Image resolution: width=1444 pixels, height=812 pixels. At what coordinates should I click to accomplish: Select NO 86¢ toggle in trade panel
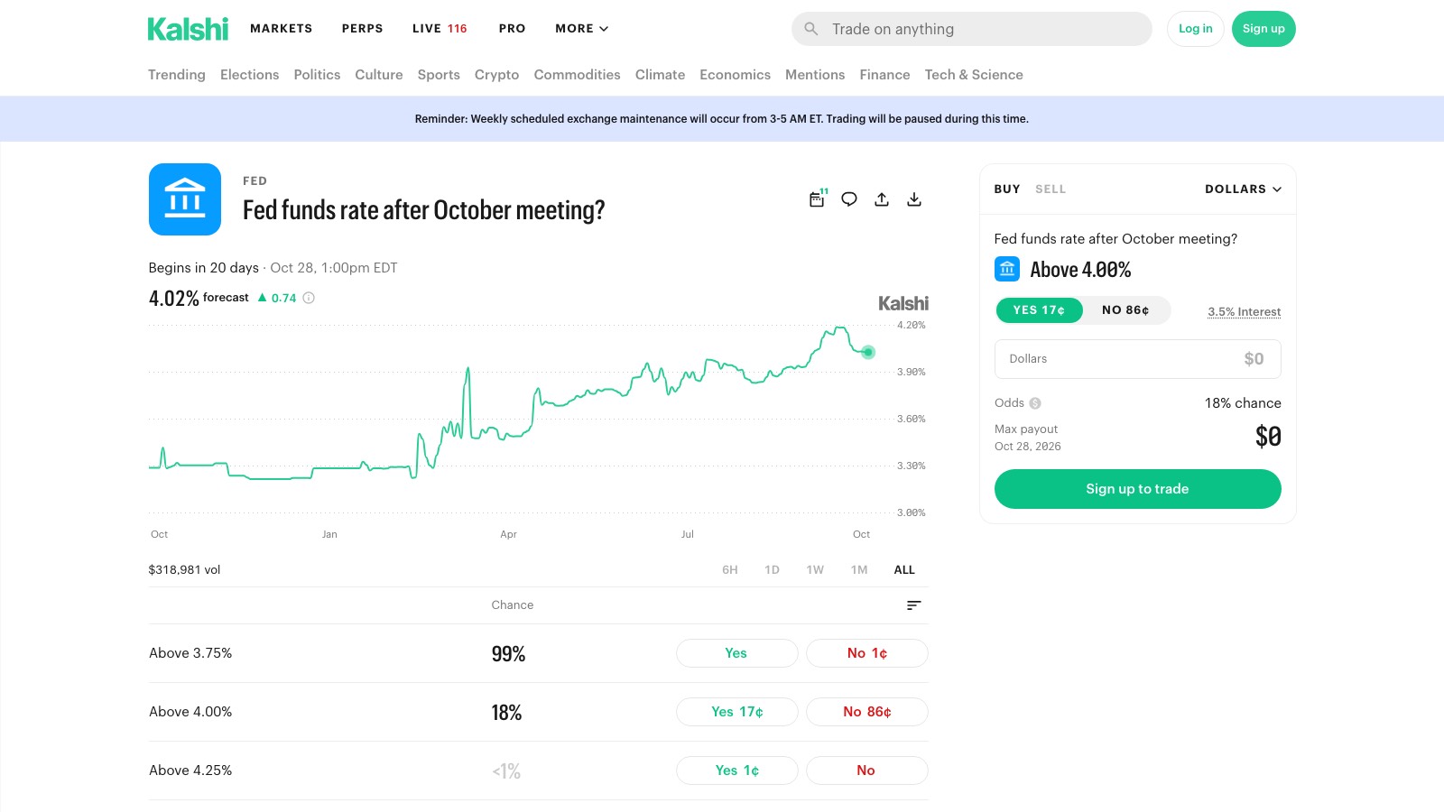pos(1125,310)
